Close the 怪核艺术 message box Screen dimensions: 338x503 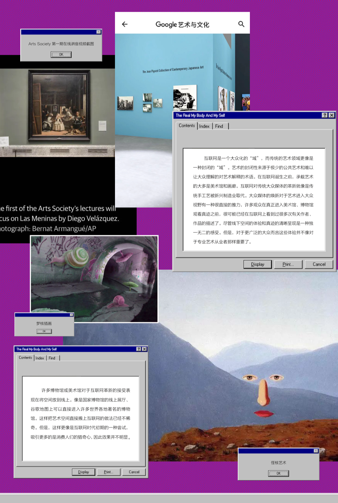[316, 451]
